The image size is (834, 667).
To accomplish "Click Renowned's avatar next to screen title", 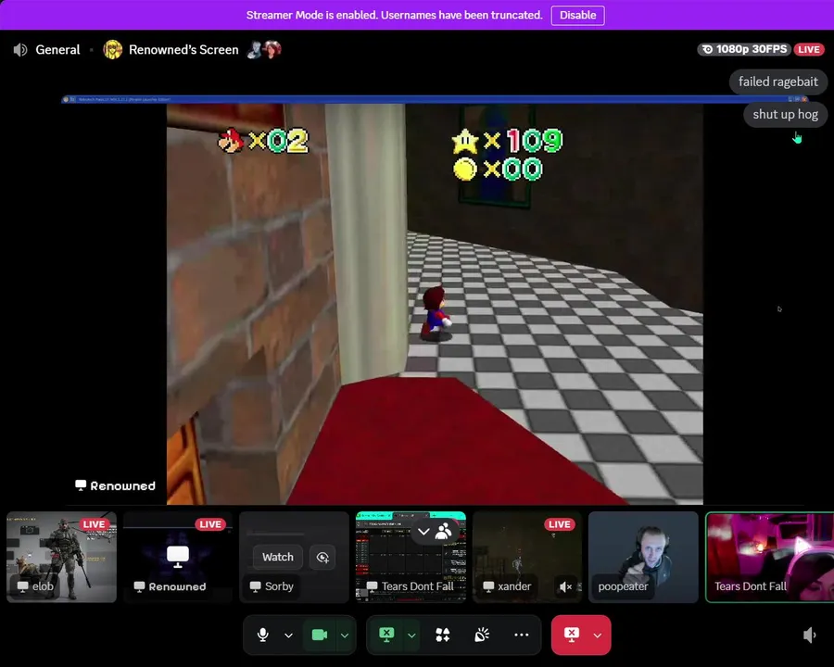I will (113, 50).
